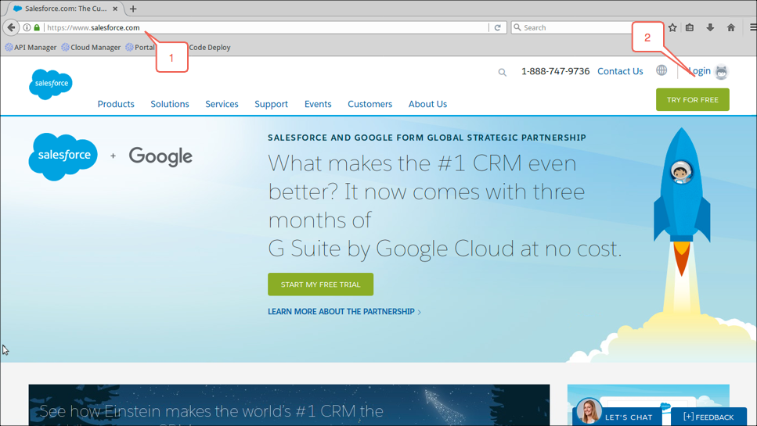Go to the browser home icon
The image size is (757, 426).
click(x=731, y=27)
